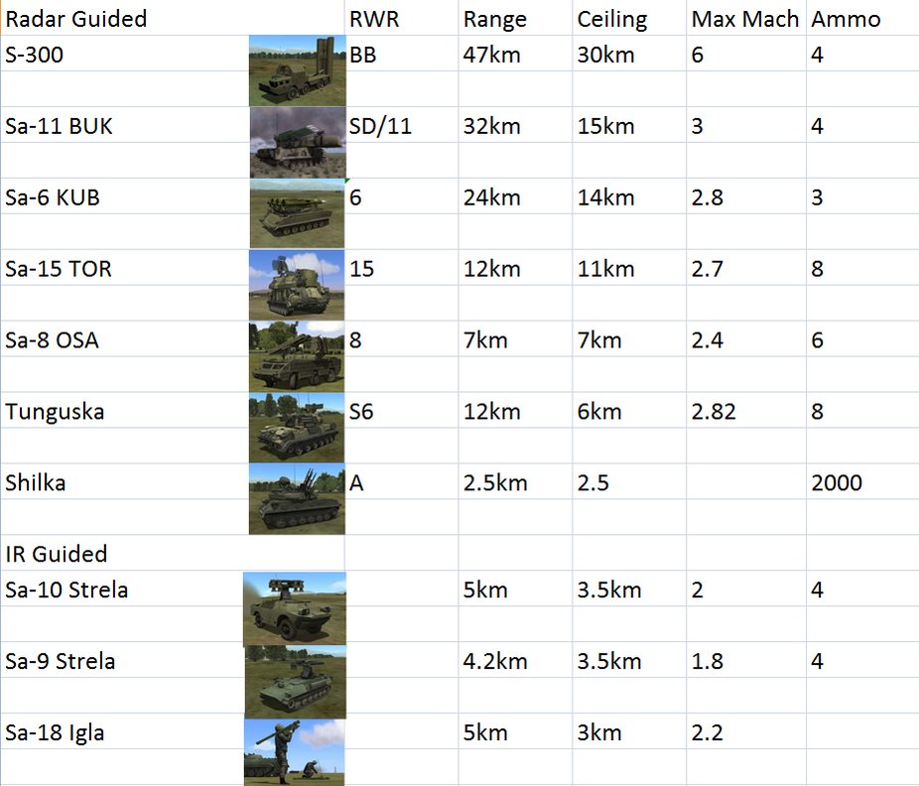The width and height of the screenshot is (919, 786).
Task: Click the S-300 launcher thumbnail image
Action: point(297,70)
